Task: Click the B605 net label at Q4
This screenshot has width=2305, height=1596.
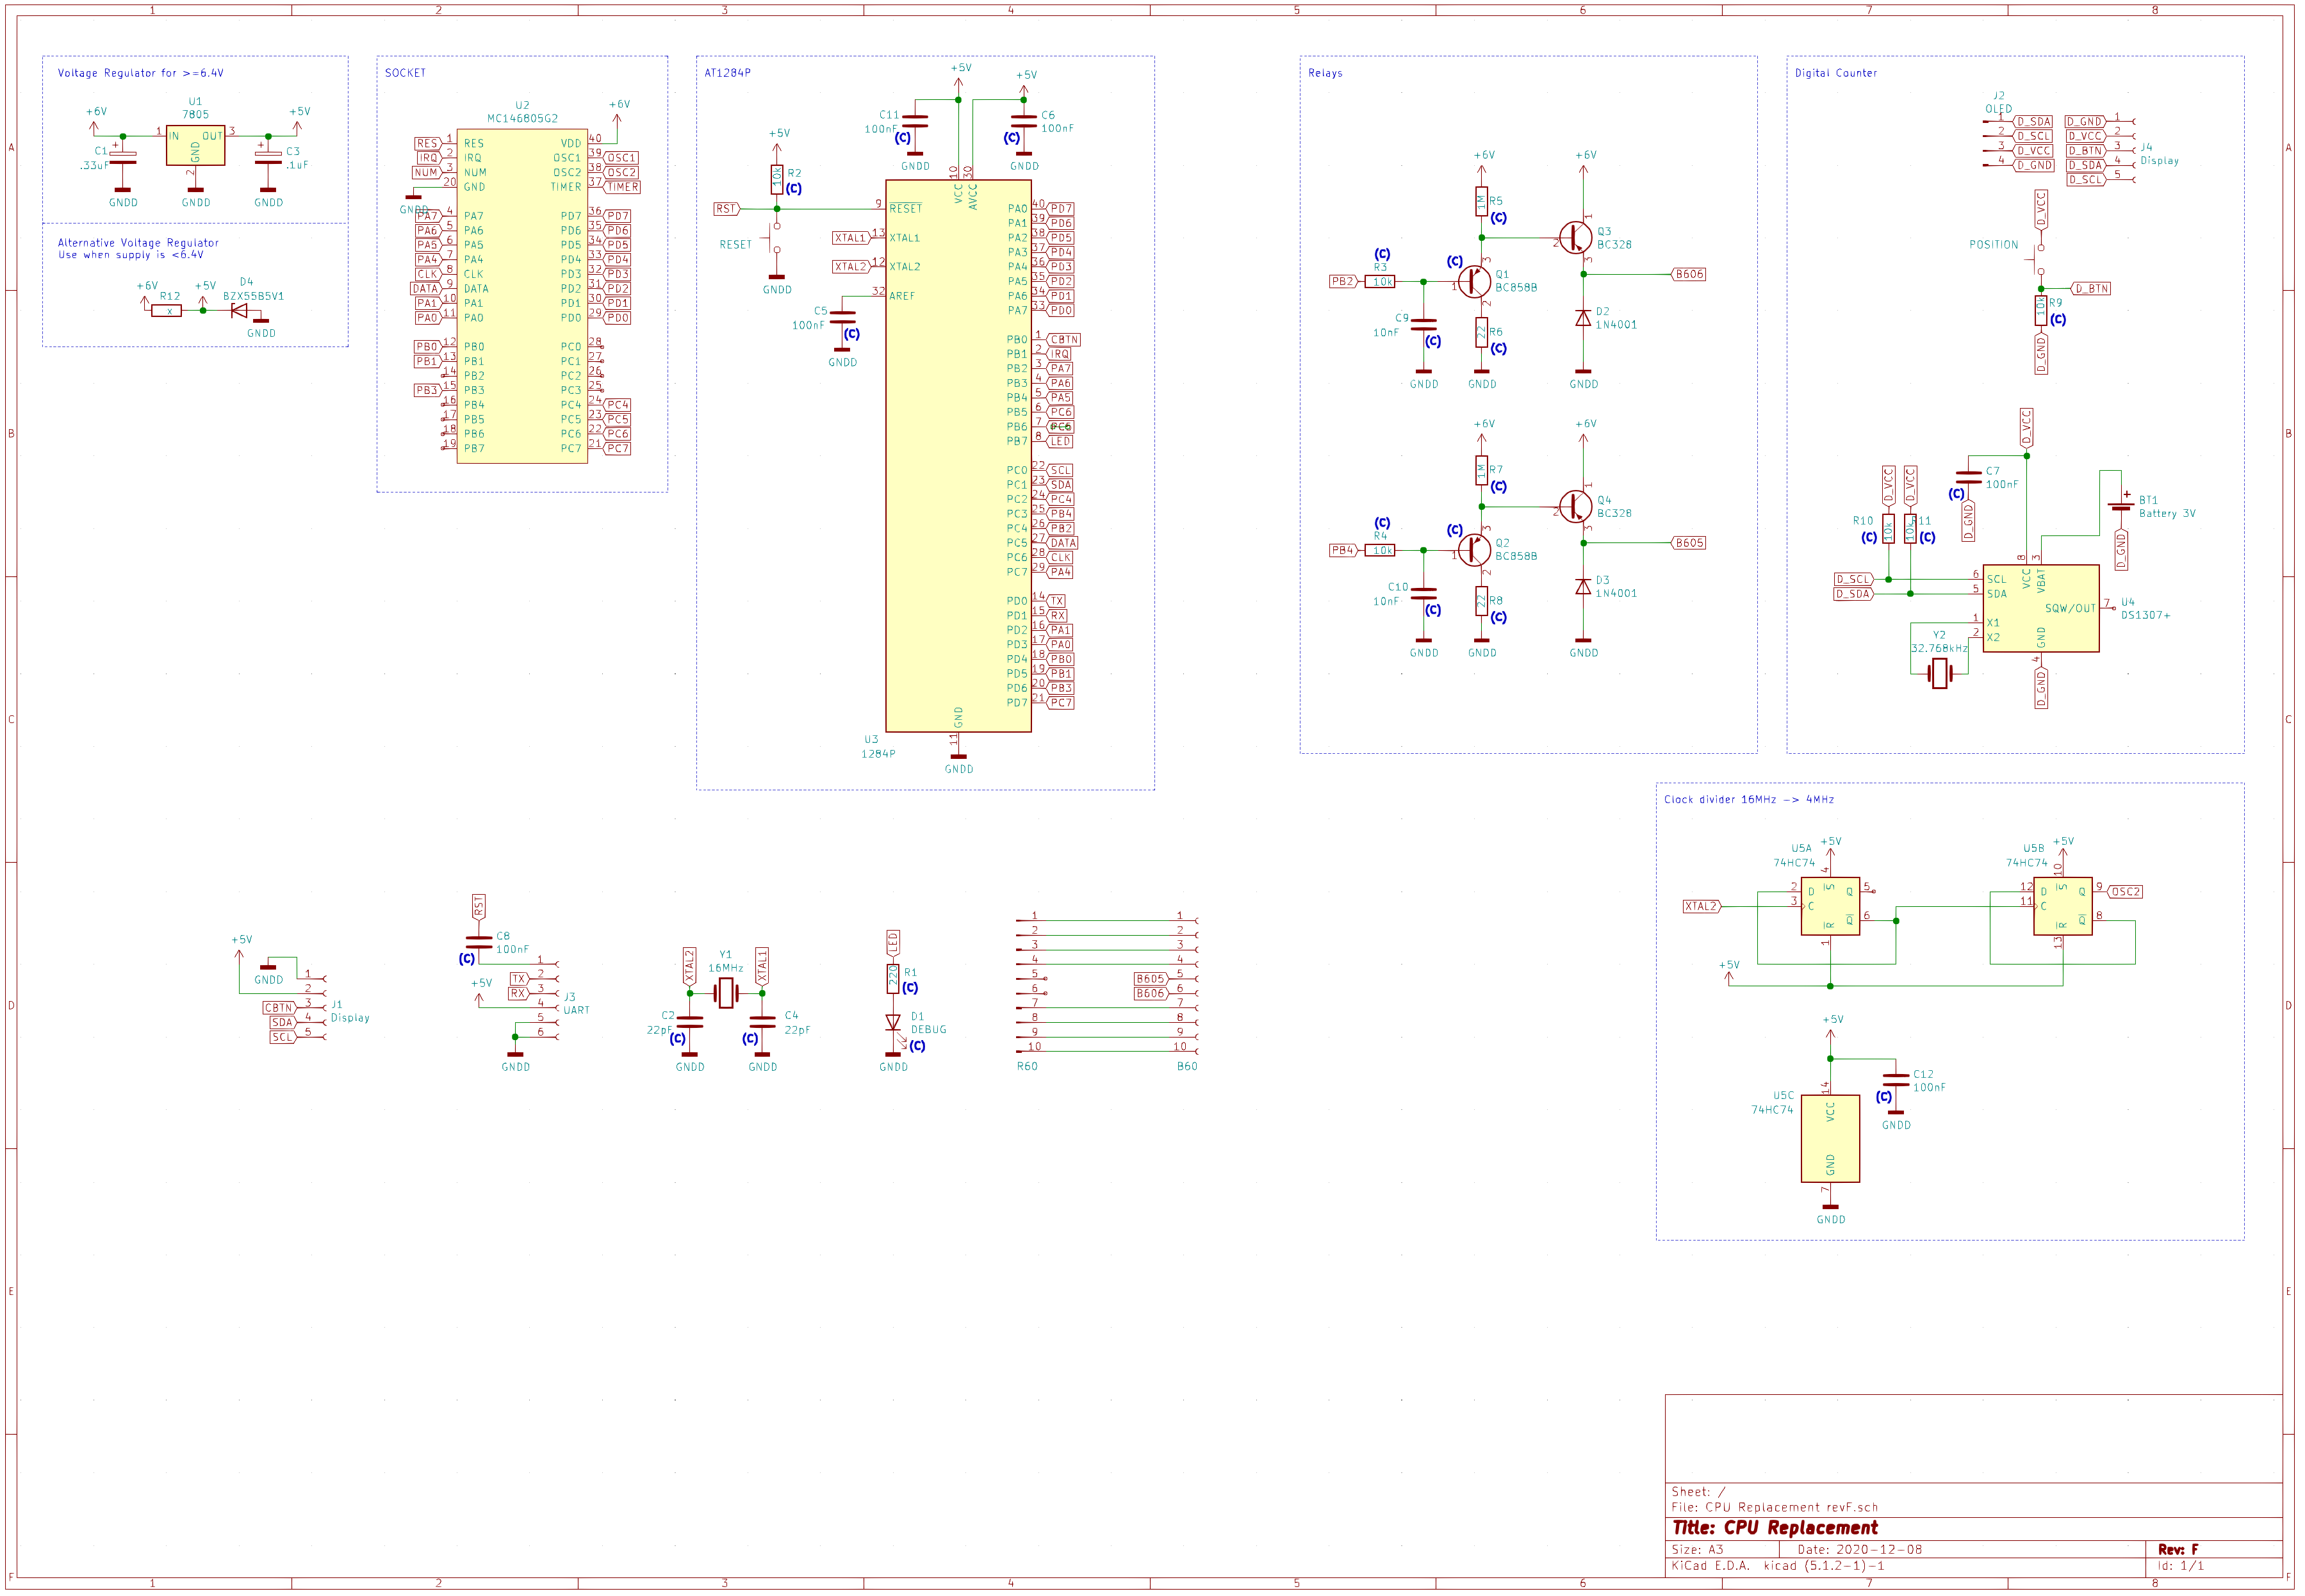Action: tap(1689, 543)
